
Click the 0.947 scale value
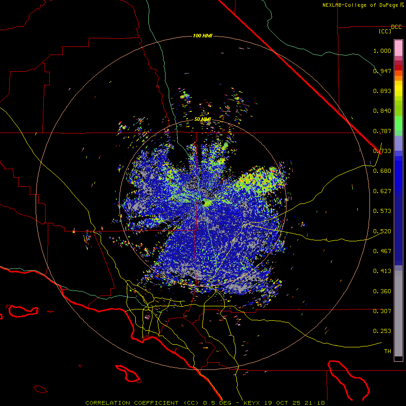[382, 71]
